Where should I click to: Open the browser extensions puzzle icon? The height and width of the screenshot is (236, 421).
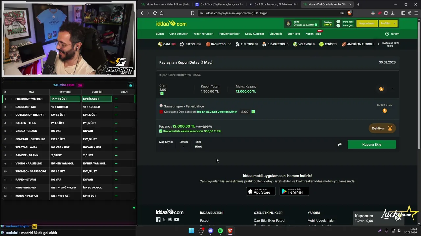(x=386, y=13)
